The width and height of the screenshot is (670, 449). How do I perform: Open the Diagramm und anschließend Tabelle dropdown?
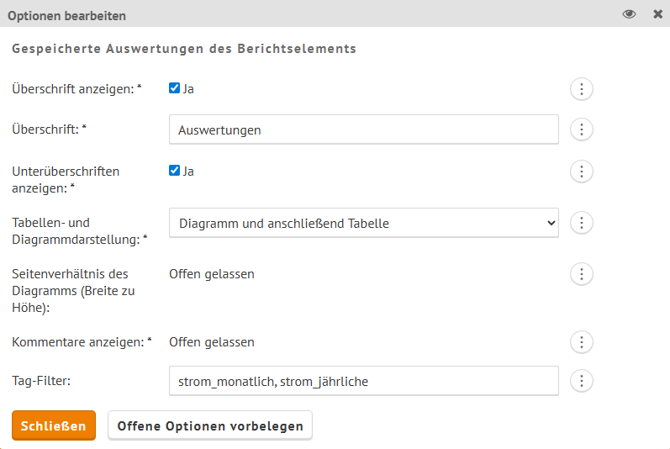tap(364, 223)
